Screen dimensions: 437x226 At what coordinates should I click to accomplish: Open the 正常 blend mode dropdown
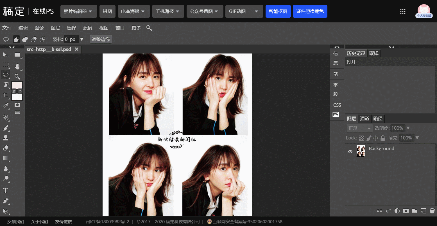point(359,128)
